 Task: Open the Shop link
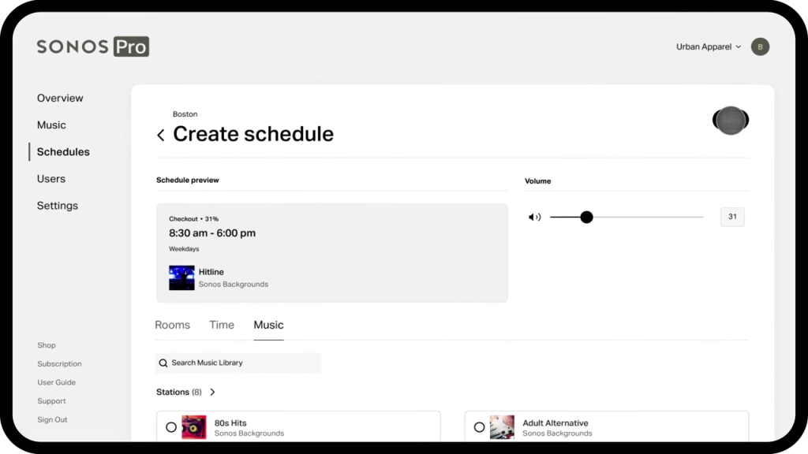pos(47,345)
